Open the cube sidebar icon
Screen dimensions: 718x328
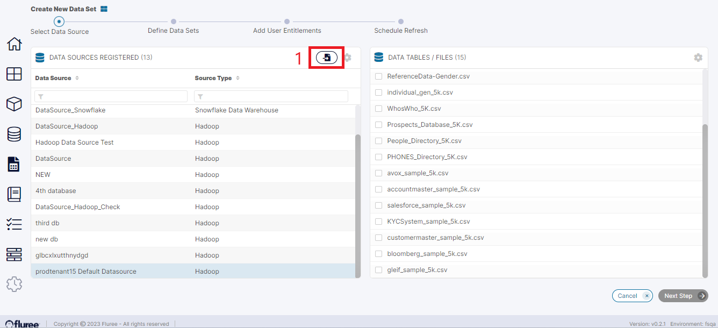pyautogui.click(x=14, y=104)
